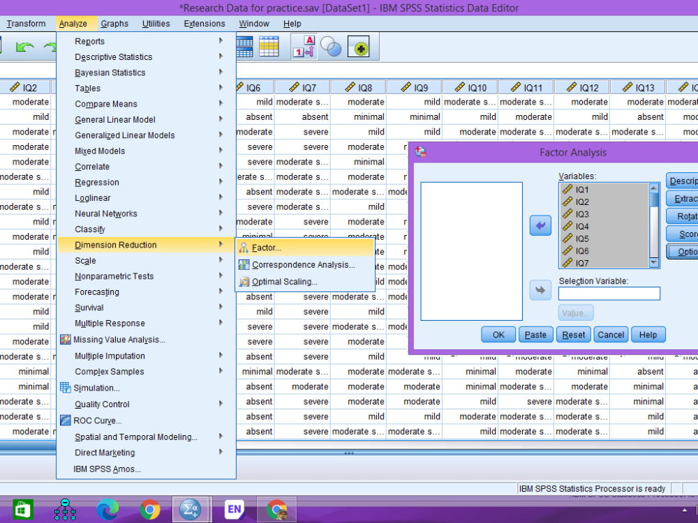Open the Transform menu
The image size is (698, 523).
(26, 24)
